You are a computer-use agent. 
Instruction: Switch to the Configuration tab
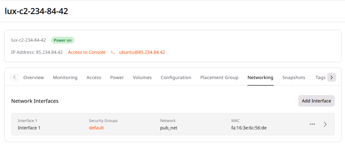(x=176, y=77)
